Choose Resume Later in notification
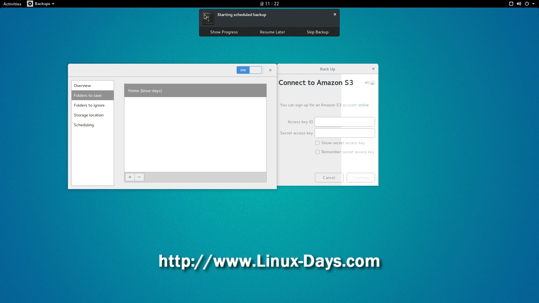539x303 pixels. pyautogui.click(x=272, y=32)
